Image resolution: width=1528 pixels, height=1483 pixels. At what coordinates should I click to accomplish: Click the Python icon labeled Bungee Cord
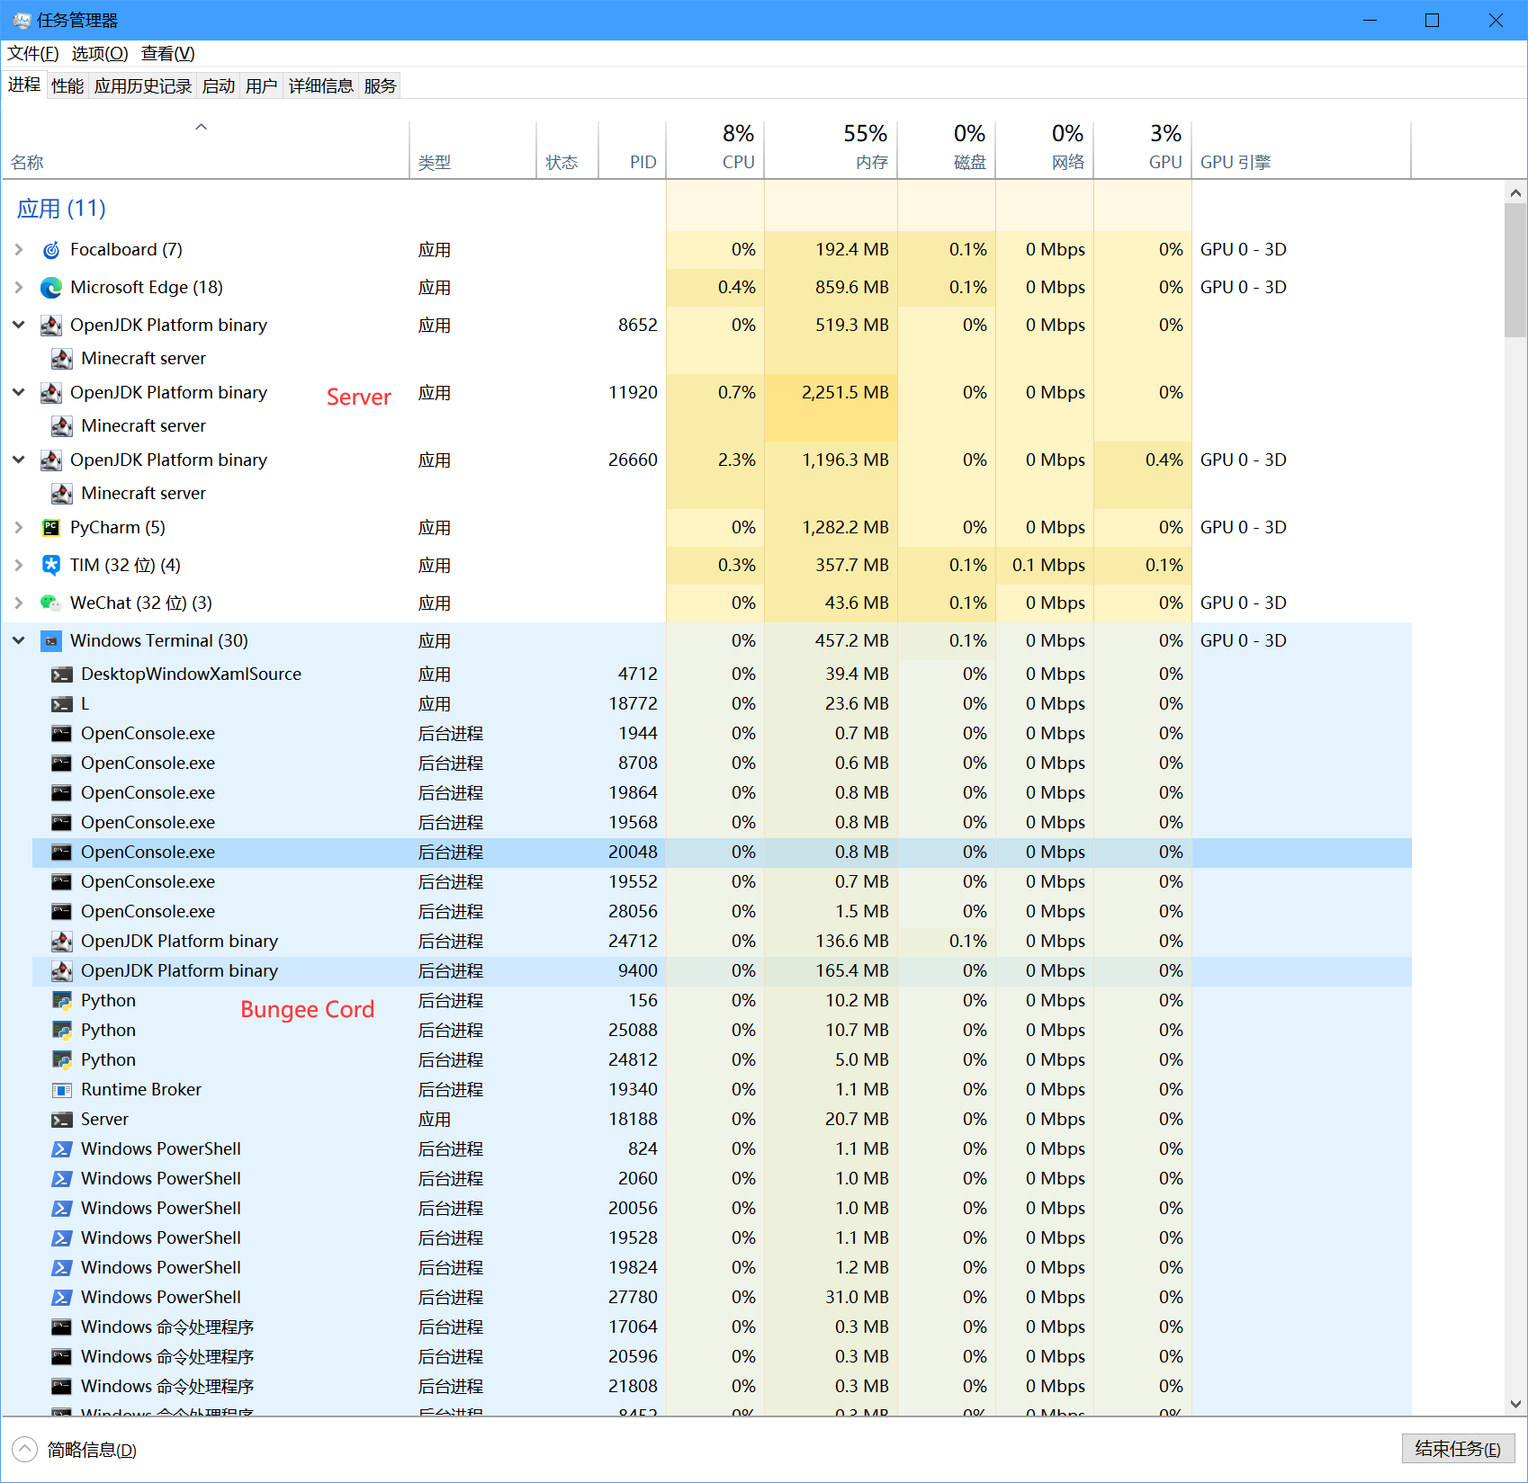point(61,1000)
